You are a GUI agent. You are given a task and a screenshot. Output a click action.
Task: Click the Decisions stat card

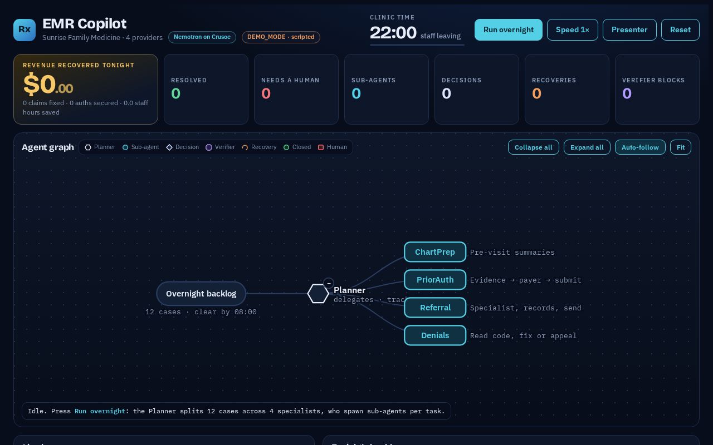(x=477, y=89)
